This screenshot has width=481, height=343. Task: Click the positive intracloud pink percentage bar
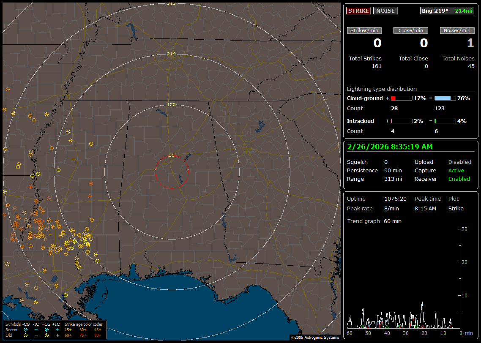(x=401, y=121)
